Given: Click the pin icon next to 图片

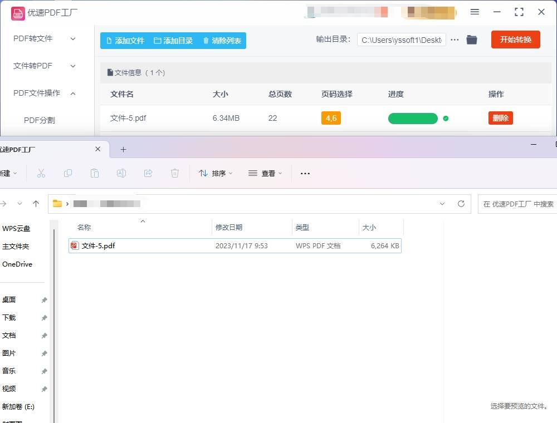Looking at the screenshot, I should click(44, 353).
